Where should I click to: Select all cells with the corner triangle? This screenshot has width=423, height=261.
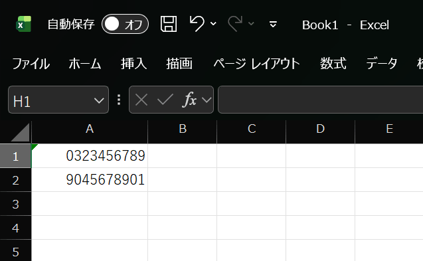(x=21, y=132)
